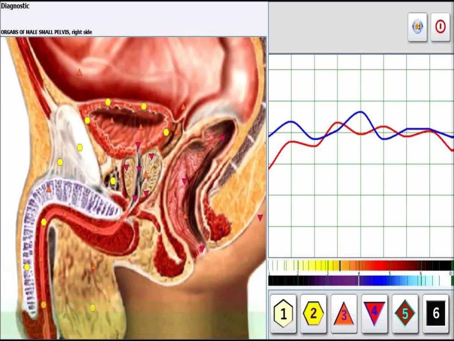Click the orange triangle marker at upper-left of diagram
Screen dimensions: 454x341
point(79,72)
